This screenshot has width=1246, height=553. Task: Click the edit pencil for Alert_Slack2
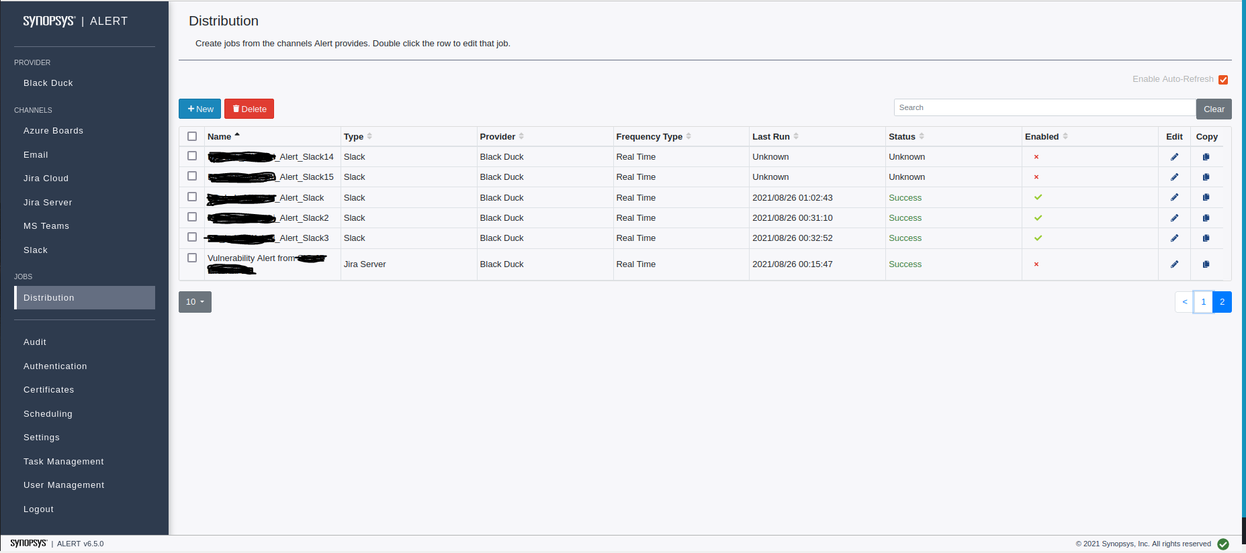[x=1174, y=218]
